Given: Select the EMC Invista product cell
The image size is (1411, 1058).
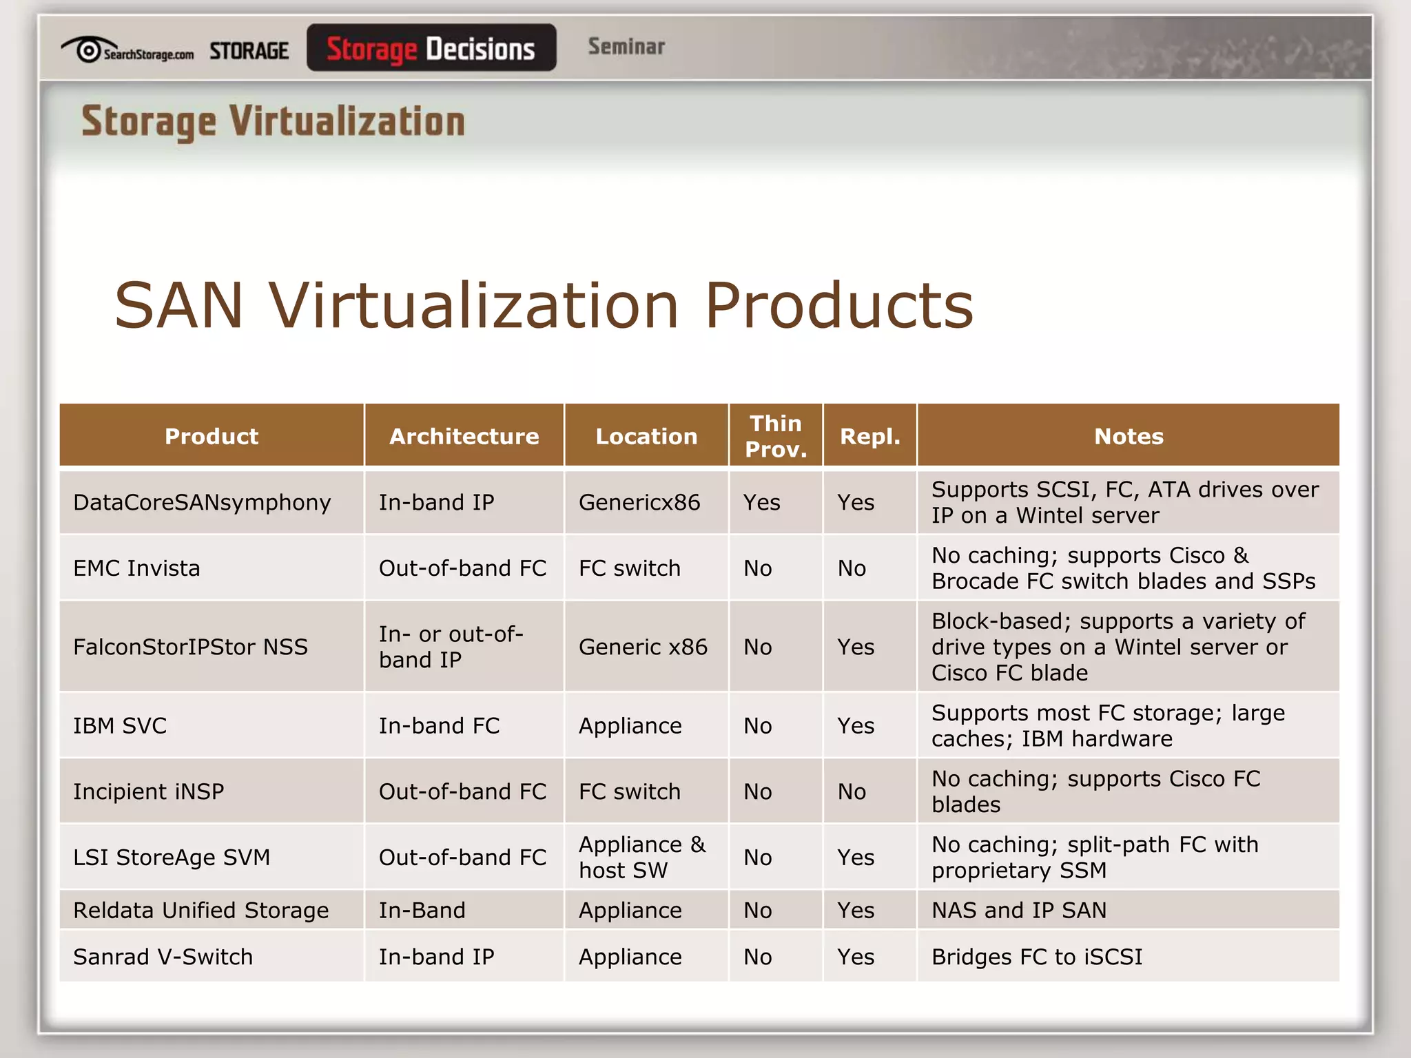Looking at the screenshot, I should tap(212, 568).
